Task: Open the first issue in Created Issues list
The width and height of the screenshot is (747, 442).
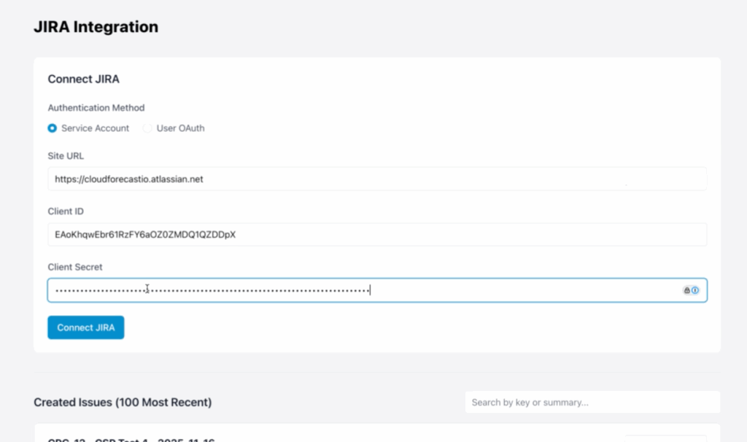Action: (131, 439)
